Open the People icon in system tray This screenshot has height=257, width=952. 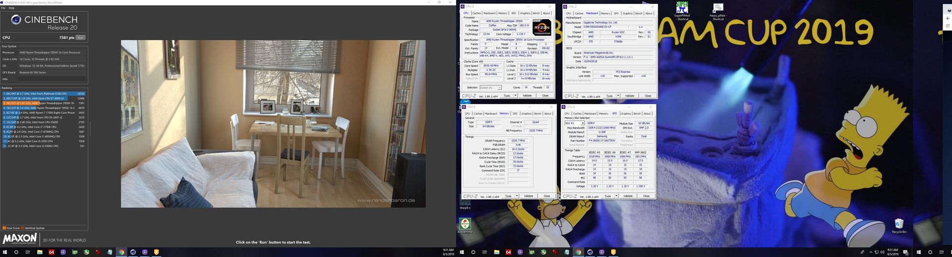[863, 252]
